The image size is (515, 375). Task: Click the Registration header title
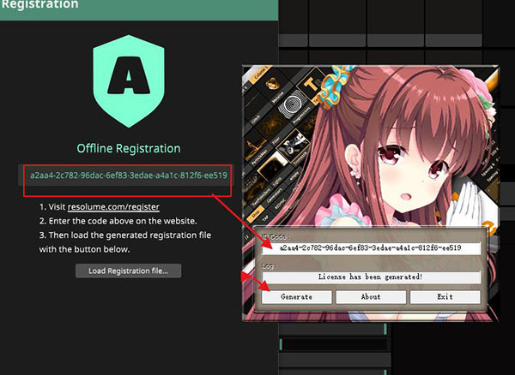click(x=40, y=4)
